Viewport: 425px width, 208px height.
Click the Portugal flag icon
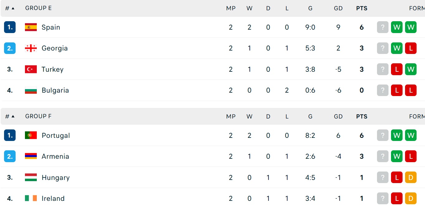(x=31, y=135)
